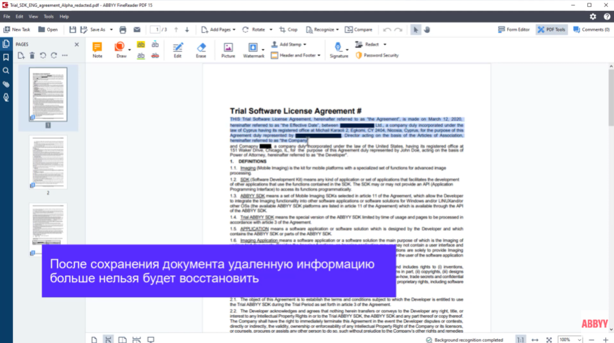Open the Add Stamp dropdown

[289, 44]
